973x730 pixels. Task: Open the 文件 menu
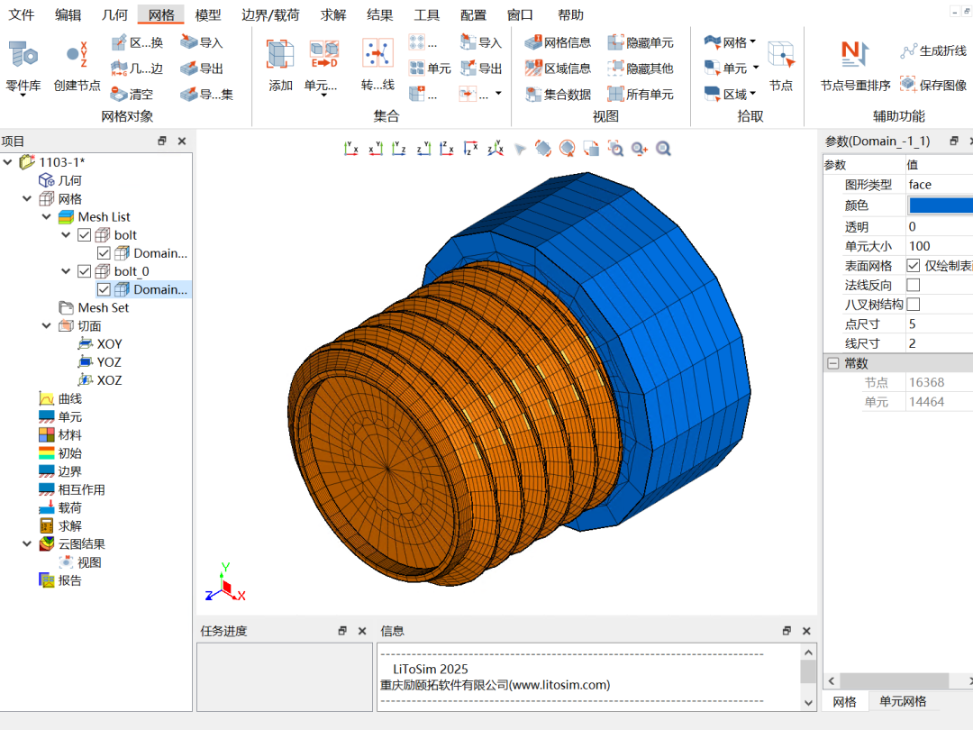(x=21, y=15)
